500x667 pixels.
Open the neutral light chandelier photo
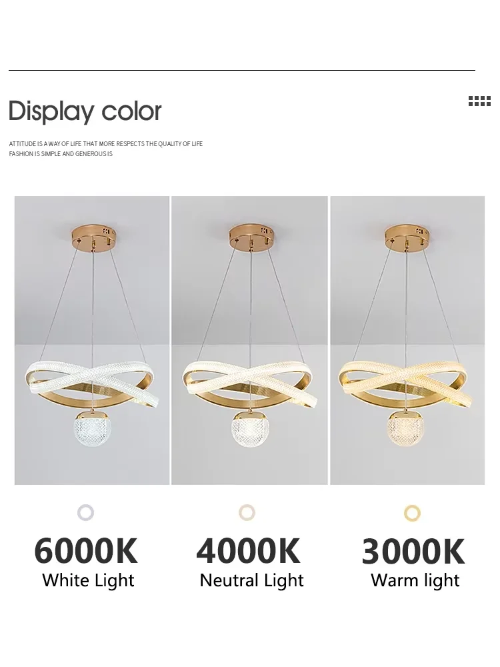point(249,340)
